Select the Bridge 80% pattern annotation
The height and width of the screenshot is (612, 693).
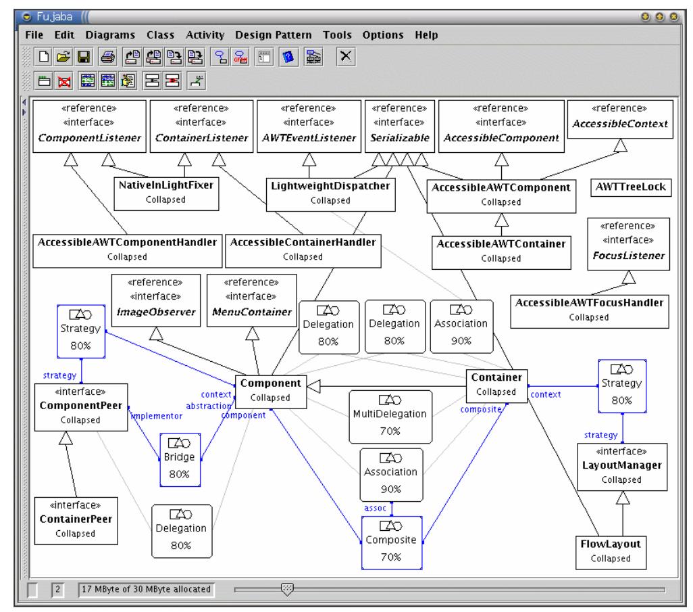[x=180, y=460]
